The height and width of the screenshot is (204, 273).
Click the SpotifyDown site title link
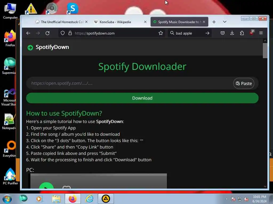coord(52,47)
